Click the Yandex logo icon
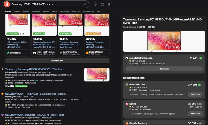Viewport: 208px width, 125px height. tap(7, 4)
